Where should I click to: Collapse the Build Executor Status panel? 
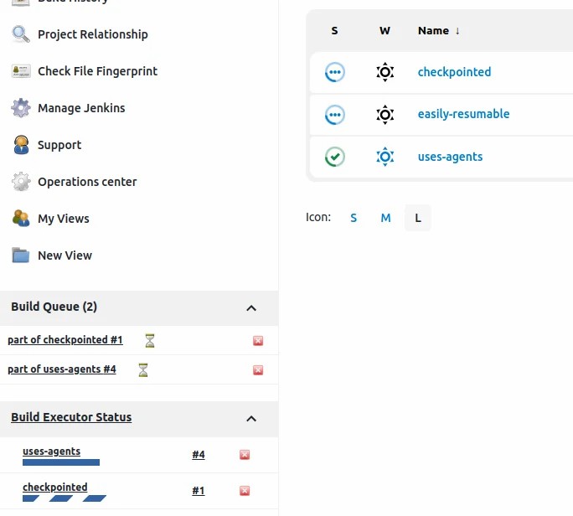251,419
